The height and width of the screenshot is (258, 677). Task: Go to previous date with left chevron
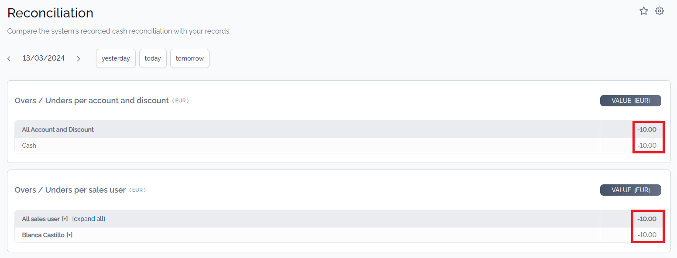click(x=9, y=59)
